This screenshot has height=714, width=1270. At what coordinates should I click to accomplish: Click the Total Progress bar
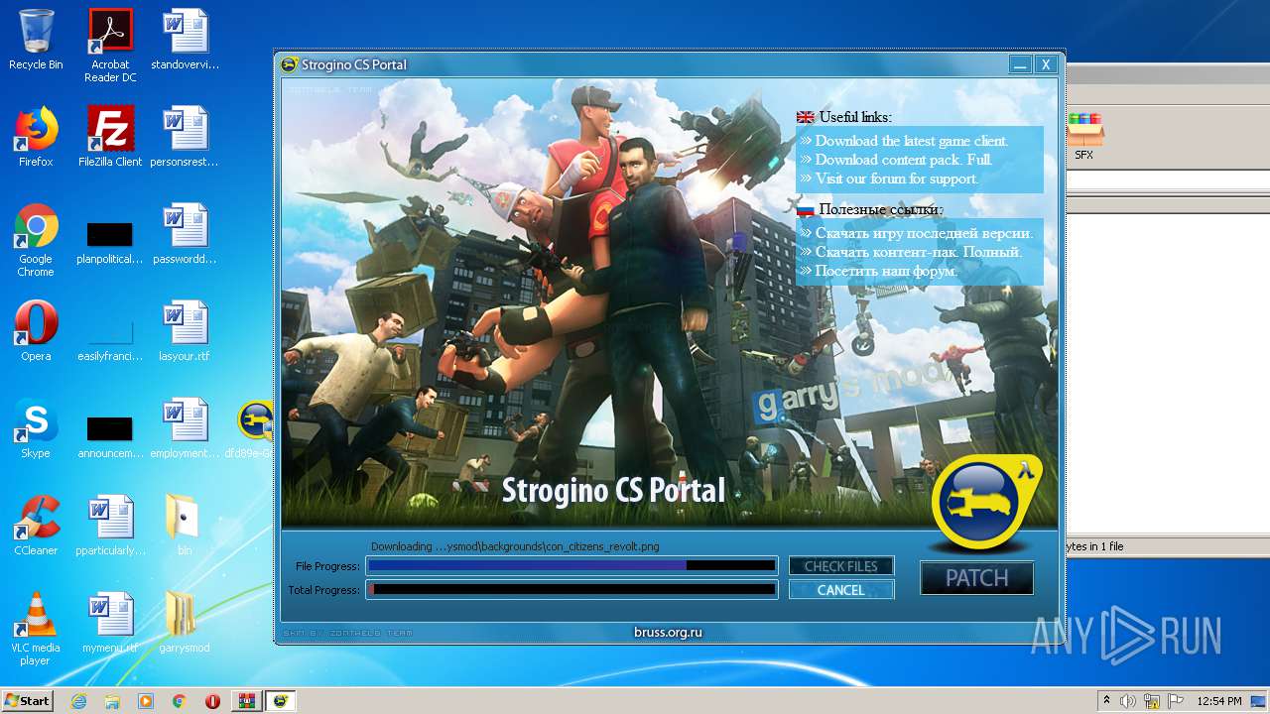[571, 590]
